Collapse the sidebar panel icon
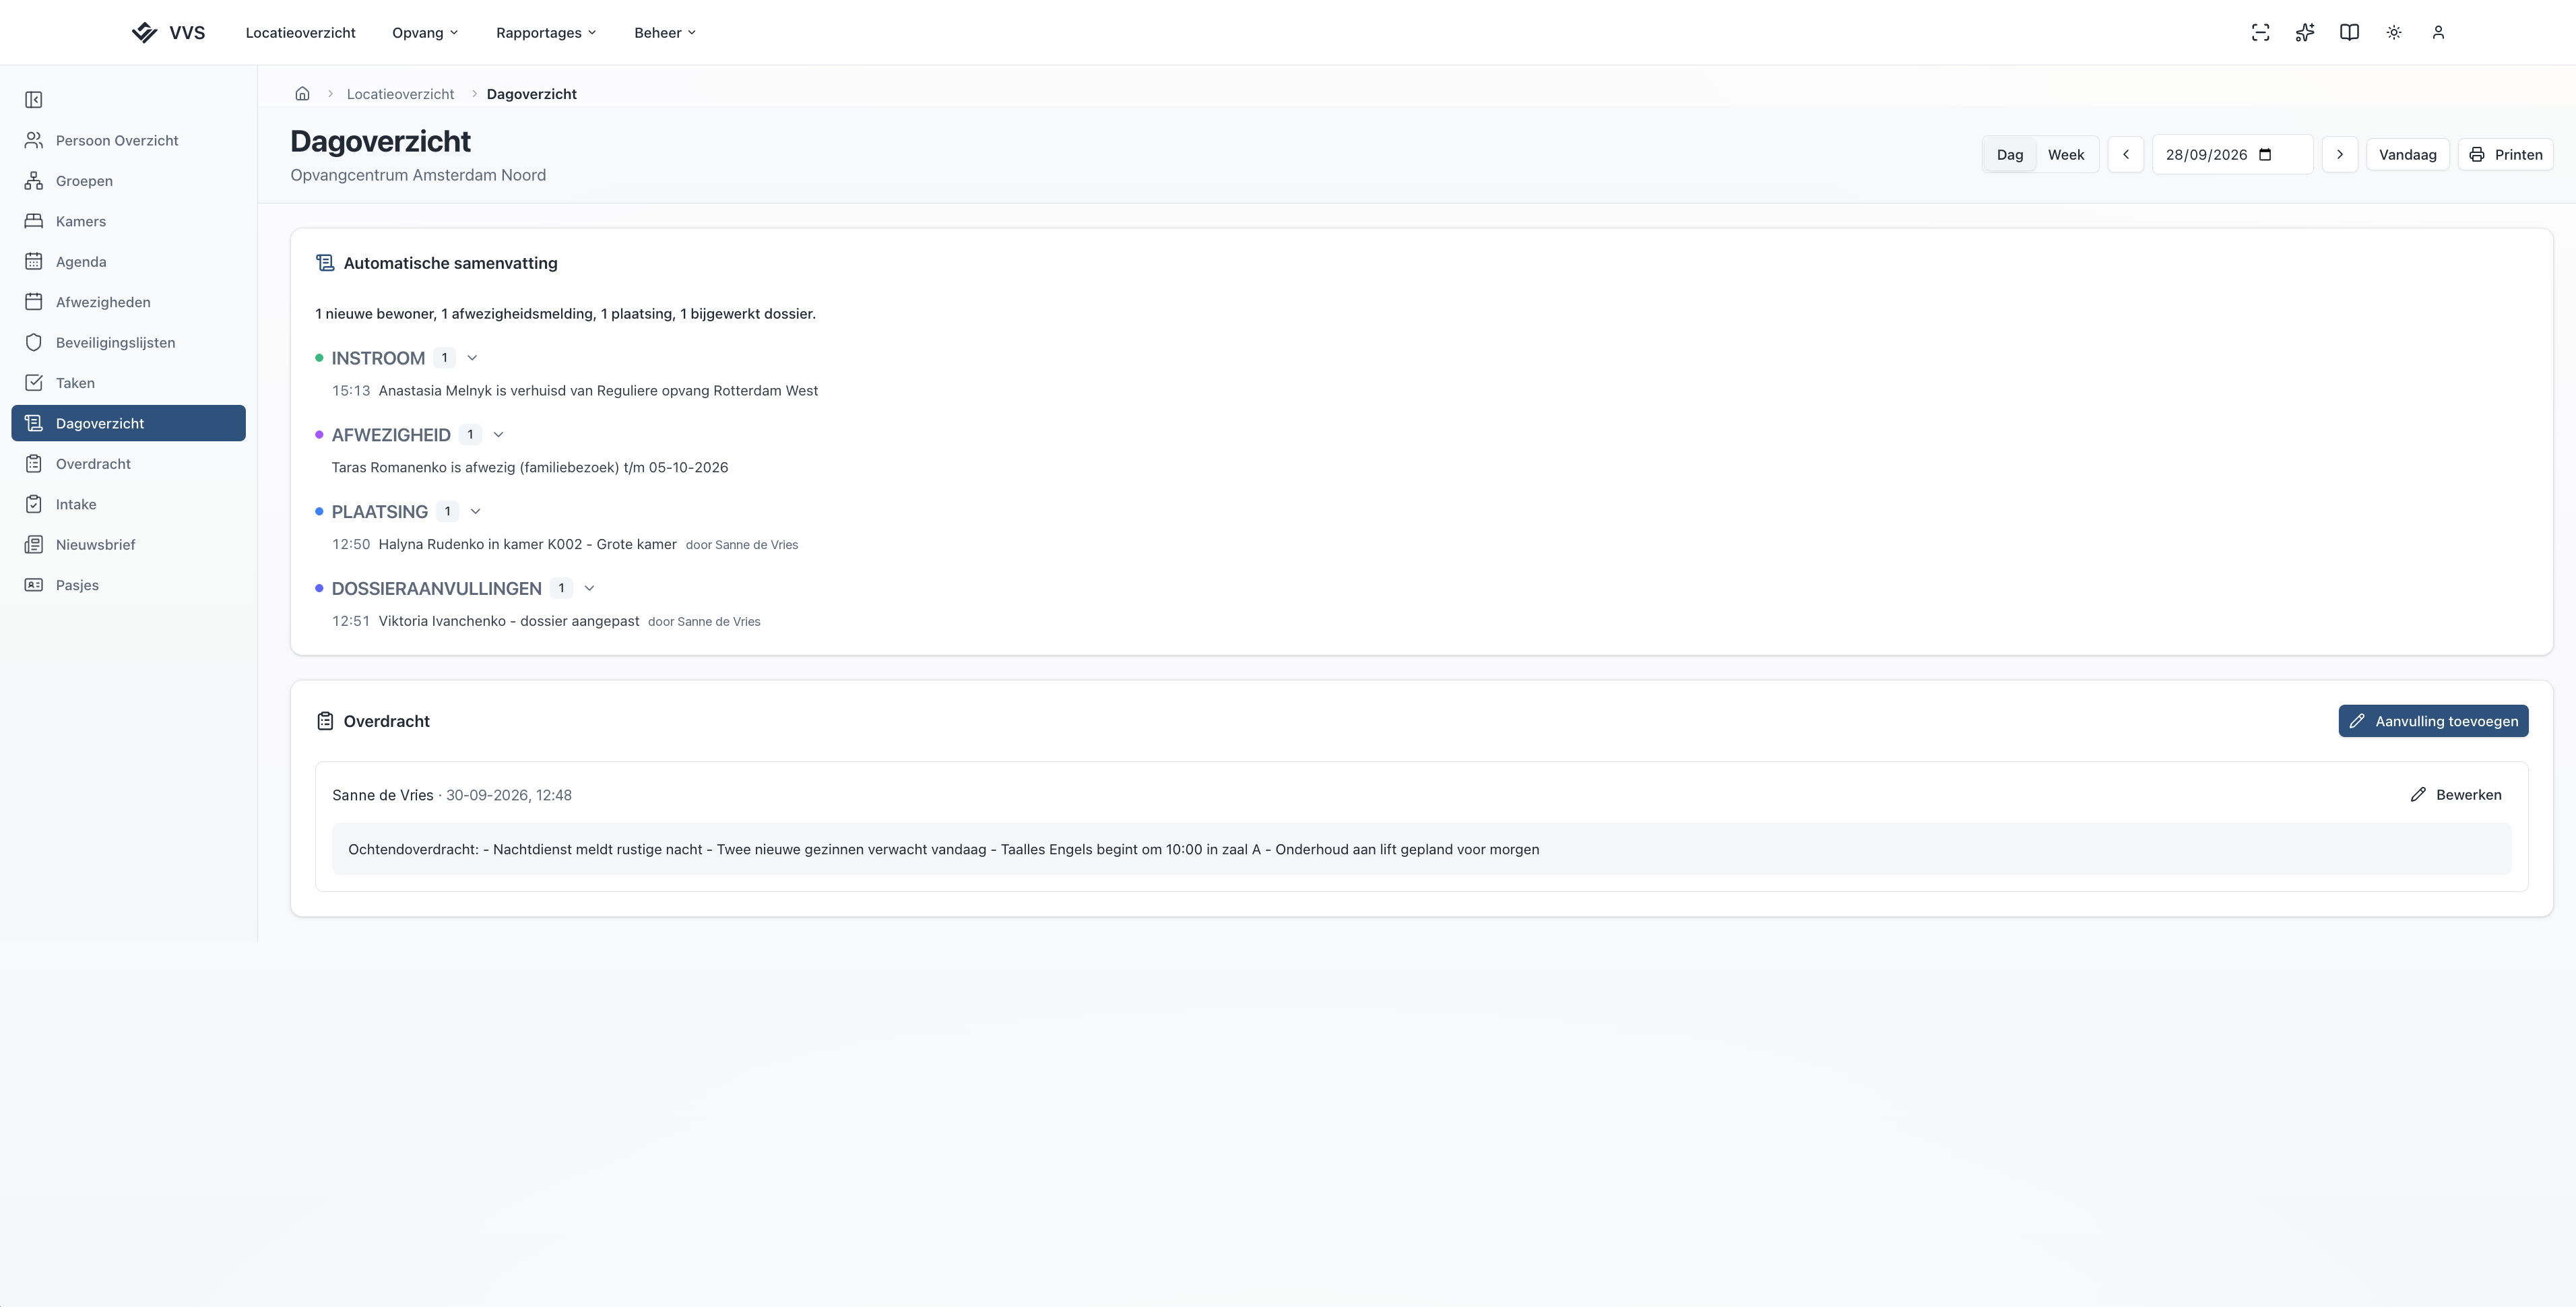2576x1307 pixels. (34, 100)
